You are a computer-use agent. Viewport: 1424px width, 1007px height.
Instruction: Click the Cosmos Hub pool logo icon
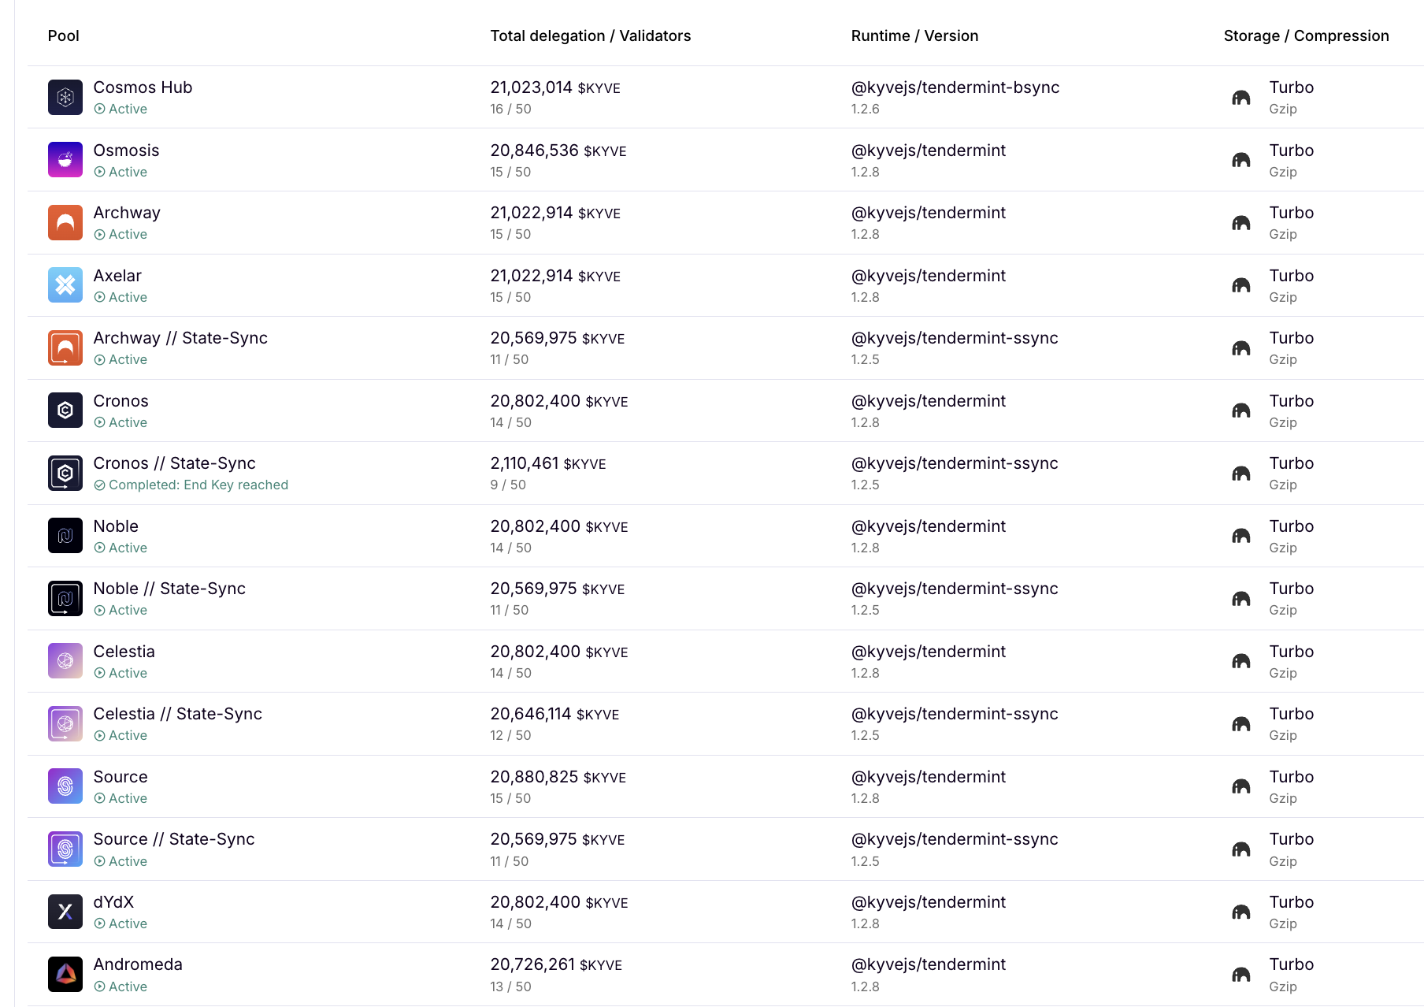tap(65, 98)
